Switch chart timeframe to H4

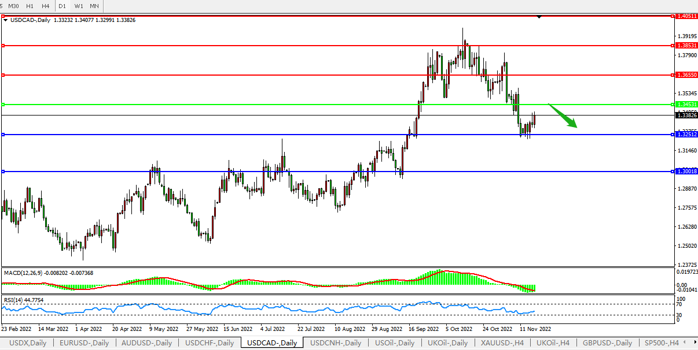click(45, 6)
